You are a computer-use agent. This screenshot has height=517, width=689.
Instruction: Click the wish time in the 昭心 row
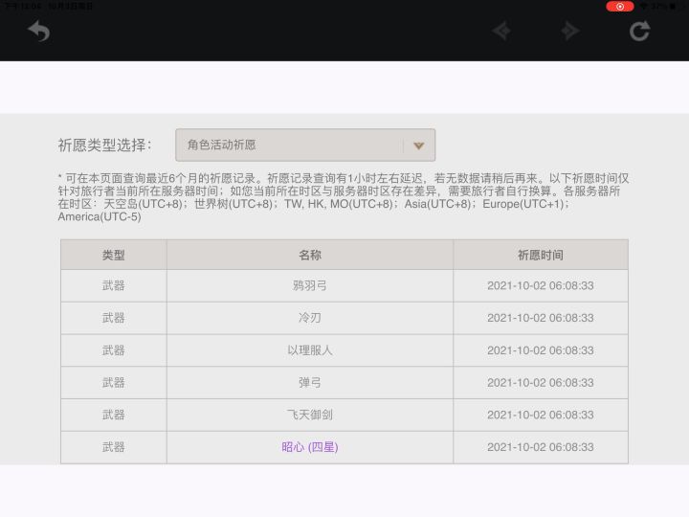pyautogui.click(x=541, y=447)
